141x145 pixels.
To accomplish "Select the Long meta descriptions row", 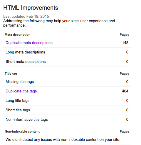I will point(67,52).
